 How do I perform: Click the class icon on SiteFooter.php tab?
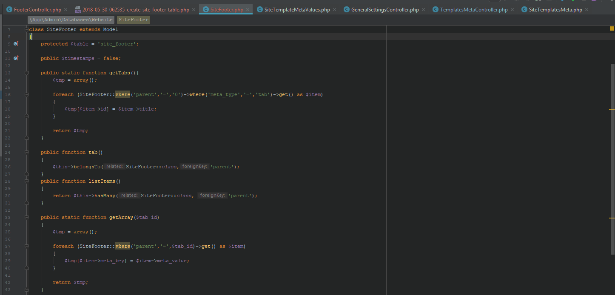pyautogui.click(x=206, y=9)
